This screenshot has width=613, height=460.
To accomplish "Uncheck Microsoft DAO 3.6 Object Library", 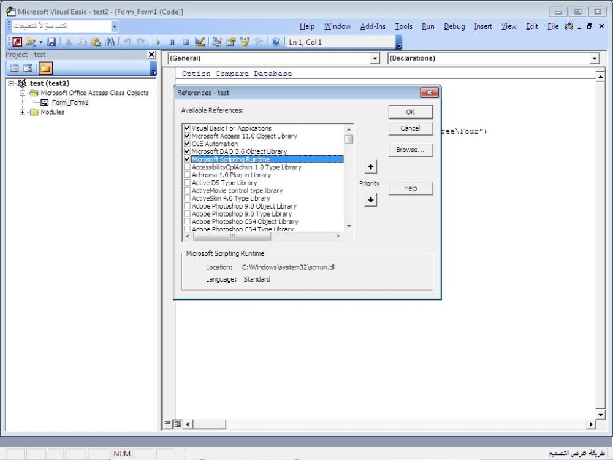I will click(x=187, y=151).
